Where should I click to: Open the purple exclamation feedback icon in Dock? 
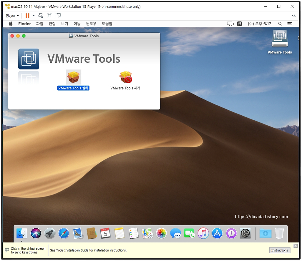click(231, 233)
